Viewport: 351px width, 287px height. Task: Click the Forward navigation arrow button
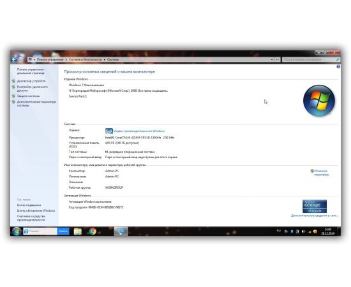pyautogui.click(x=20, y=59)
